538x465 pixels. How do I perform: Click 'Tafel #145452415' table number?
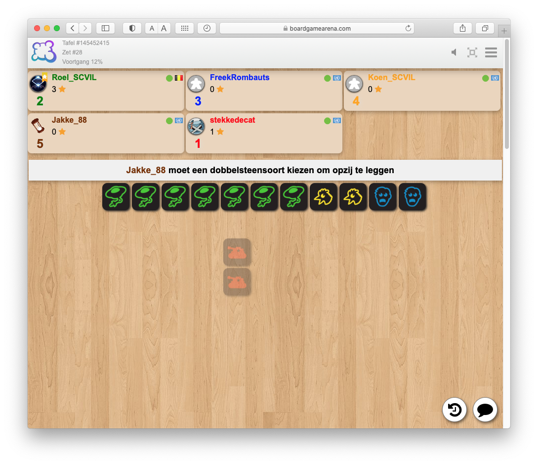coord(86,43)
